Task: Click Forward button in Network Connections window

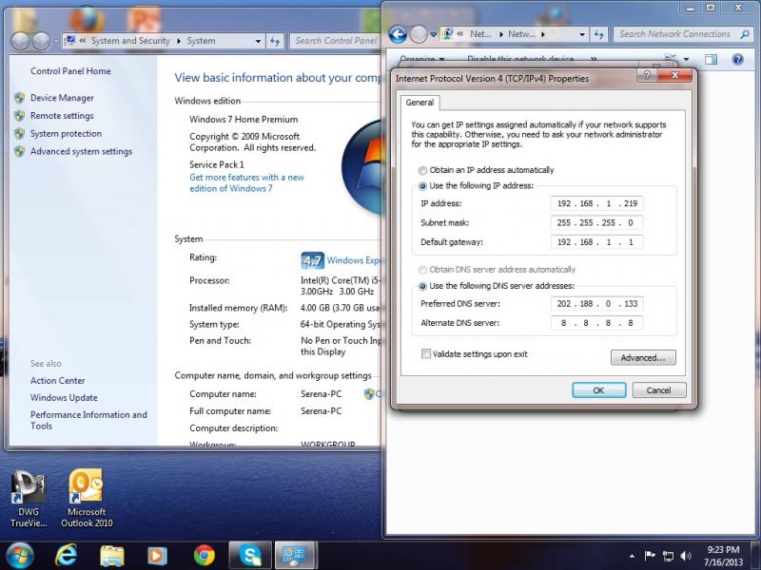Action: click(419, 34)
